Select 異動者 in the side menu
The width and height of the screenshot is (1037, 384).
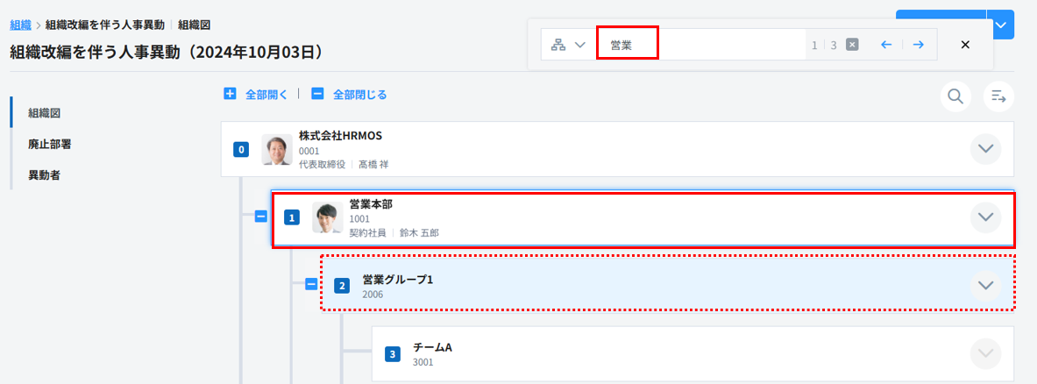[44, 174]
